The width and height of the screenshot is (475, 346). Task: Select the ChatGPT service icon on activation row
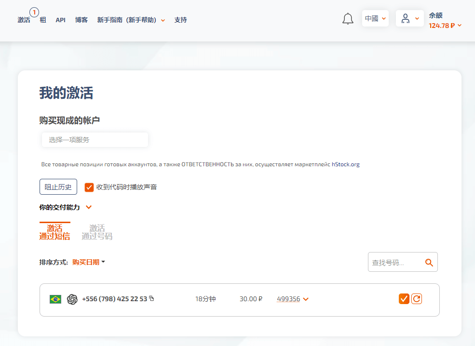click(71, 299)
